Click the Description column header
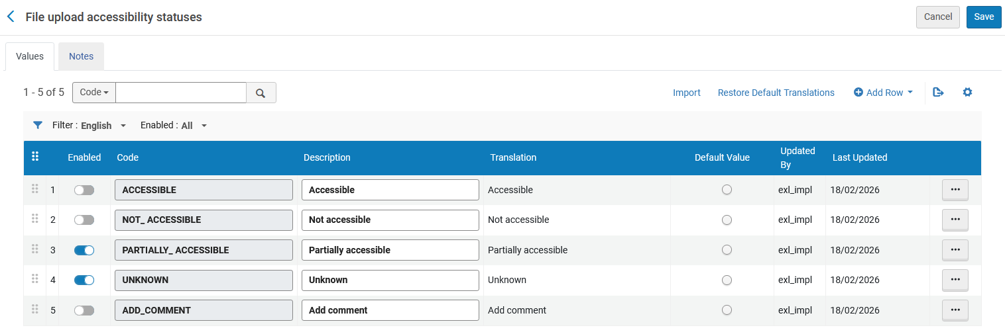Viewport: 1005px width, 336px height. point(327,157)
